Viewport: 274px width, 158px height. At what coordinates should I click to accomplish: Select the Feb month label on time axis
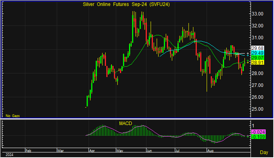(28, 151)
